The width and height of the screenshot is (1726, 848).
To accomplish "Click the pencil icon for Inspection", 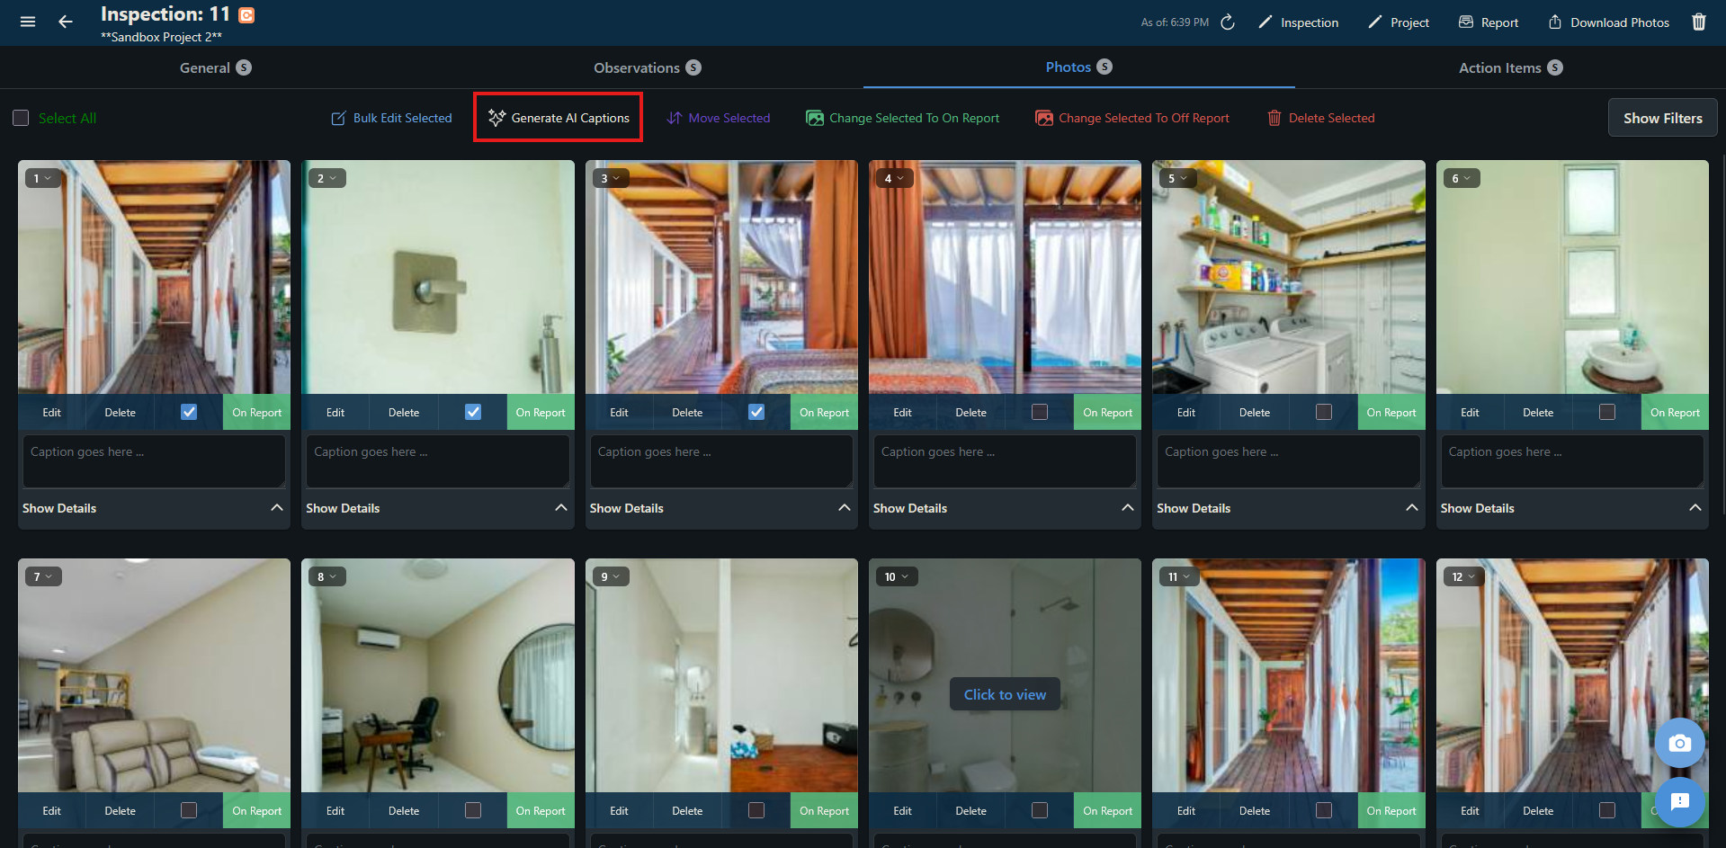I will [1265, 22].
